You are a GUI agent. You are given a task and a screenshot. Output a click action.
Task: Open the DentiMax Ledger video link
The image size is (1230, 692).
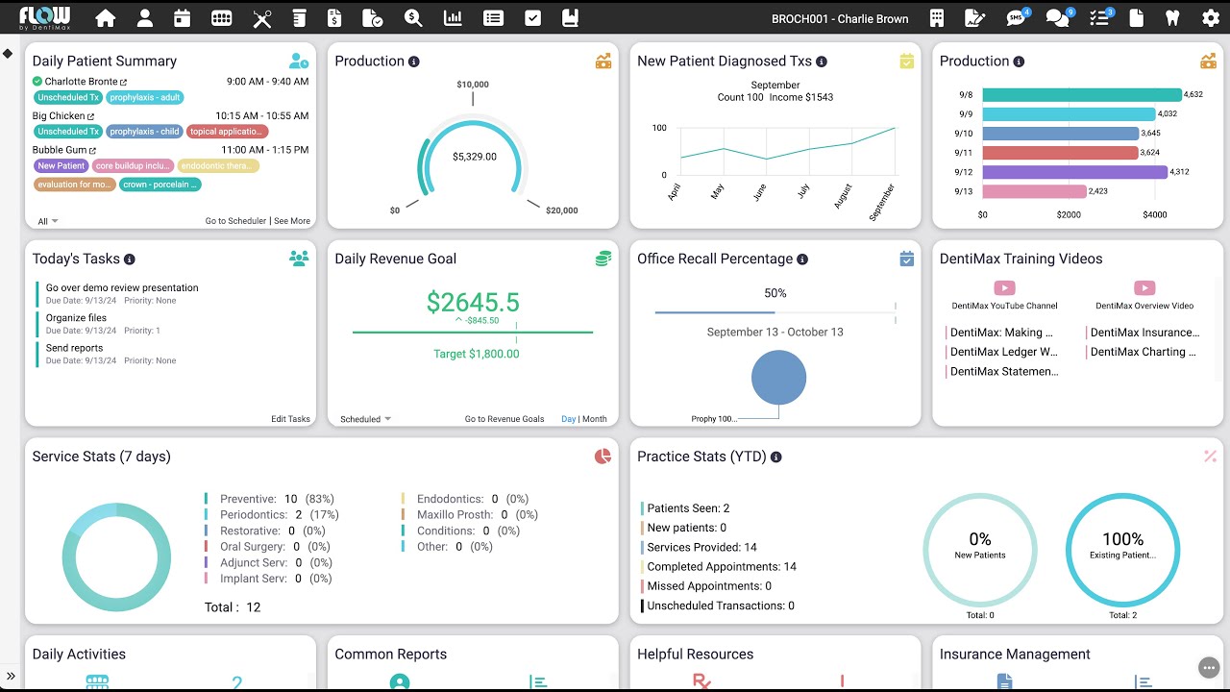click(1003, 352)
